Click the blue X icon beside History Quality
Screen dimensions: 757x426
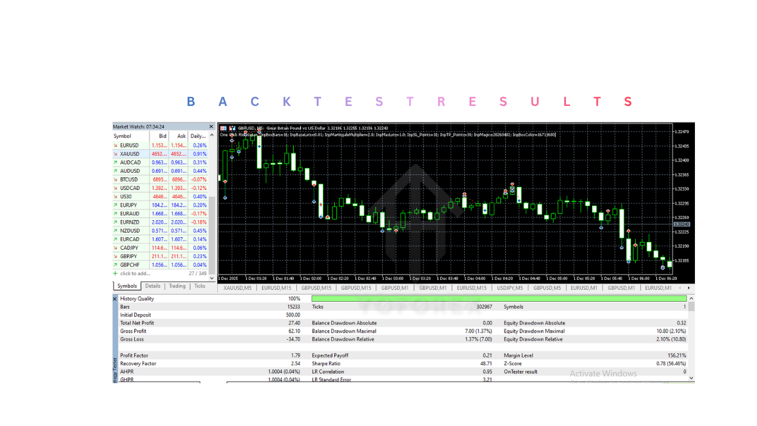[115, 298]
